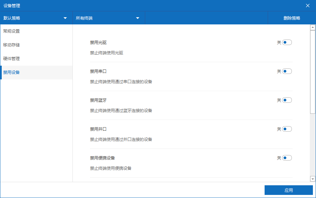316x198 pixels.
Task: Expand the 所有终端 terminal dropdown
Action: coord(109,18)
